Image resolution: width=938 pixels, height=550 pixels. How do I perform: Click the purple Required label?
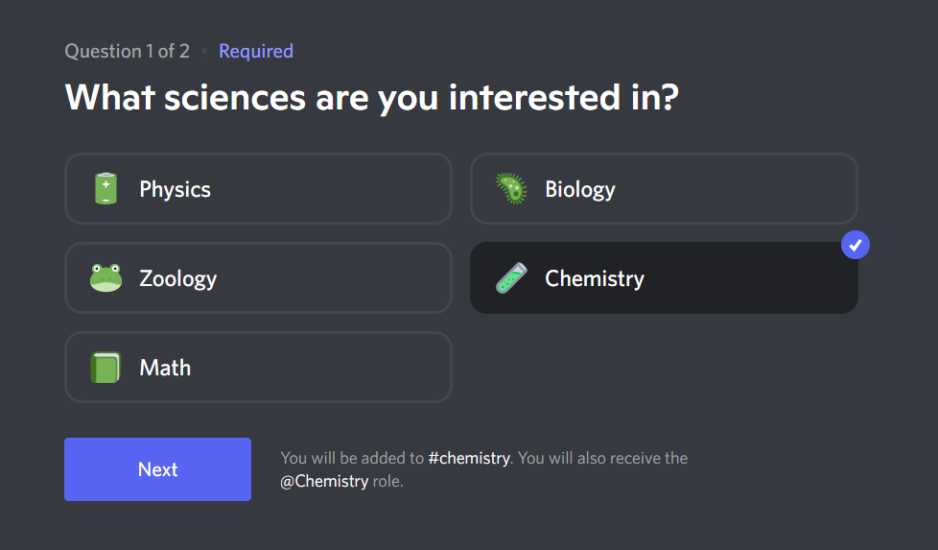pos(256,51)
